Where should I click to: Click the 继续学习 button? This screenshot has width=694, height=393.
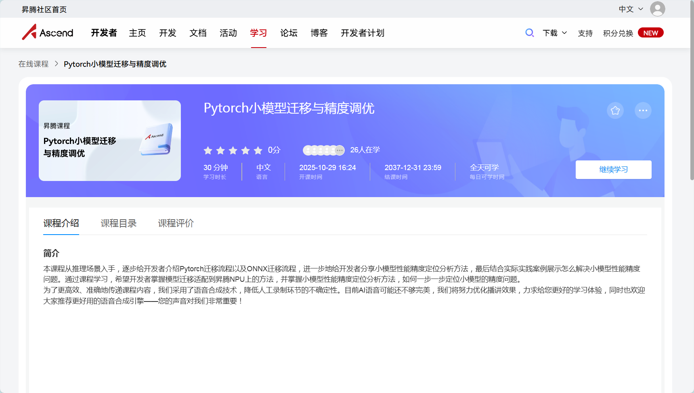613,170
